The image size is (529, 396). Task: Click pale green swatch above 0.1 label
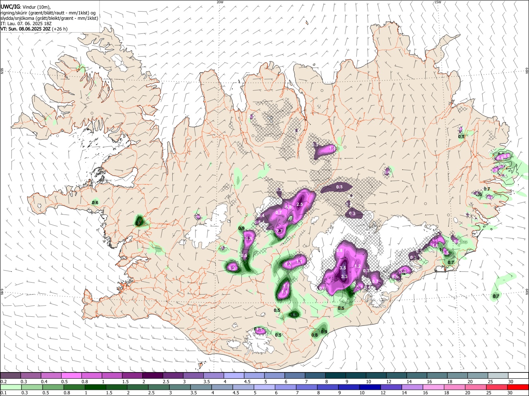[x=10, y=387]
